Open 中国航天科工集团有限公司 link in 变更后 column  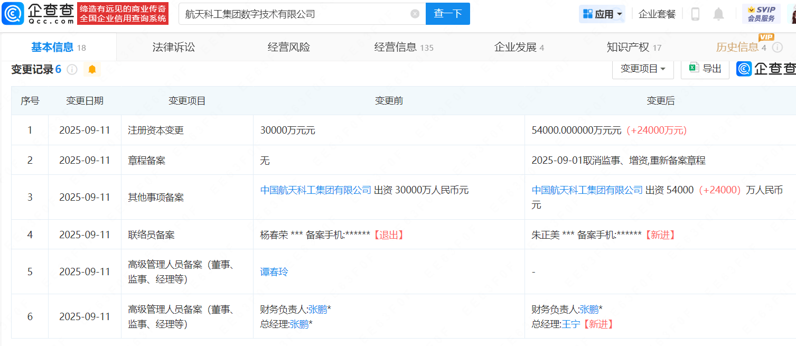pos(587,190)
